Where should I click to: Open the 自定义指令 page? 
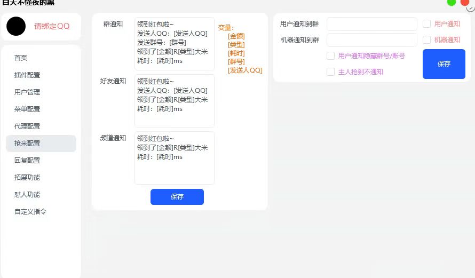tap(30, 212)
